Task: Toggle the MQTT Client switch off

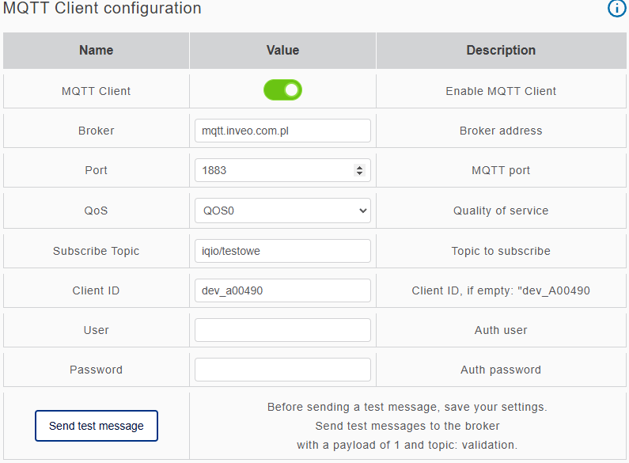Action: [282, 90]
